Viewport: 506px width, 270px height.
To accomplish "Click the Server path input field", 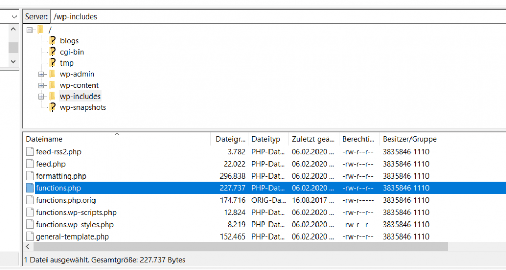I will pos(278,17).
